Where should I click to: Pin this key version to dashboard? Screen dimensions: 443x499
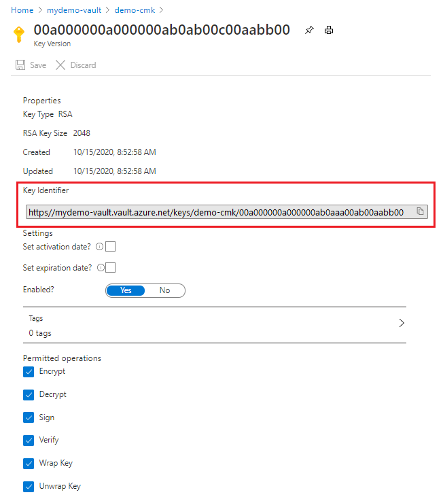309,30
